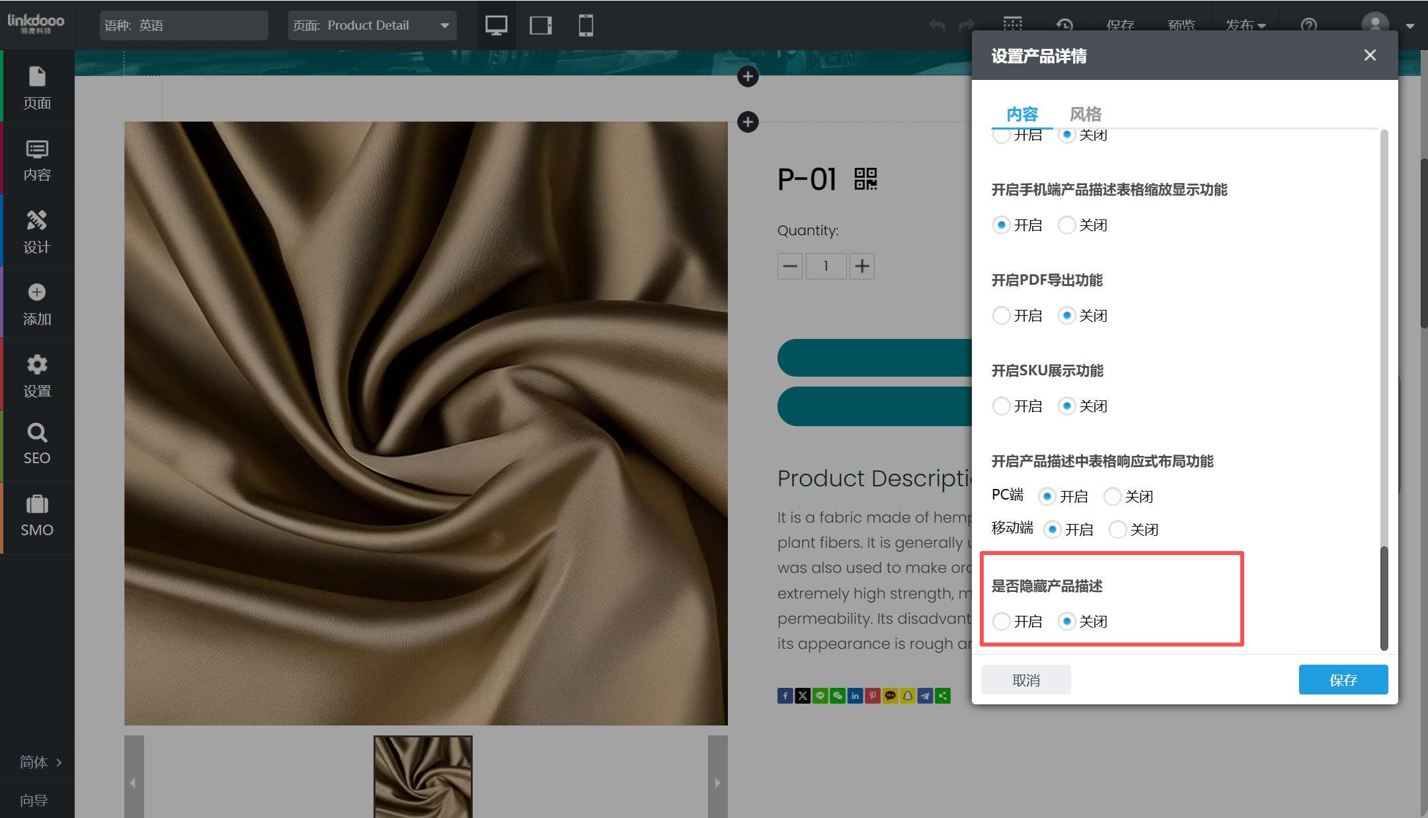The image size is (1428, 818).
Task: Open the 设计 (Design) sidebar tool
Action: pos(37,231)
